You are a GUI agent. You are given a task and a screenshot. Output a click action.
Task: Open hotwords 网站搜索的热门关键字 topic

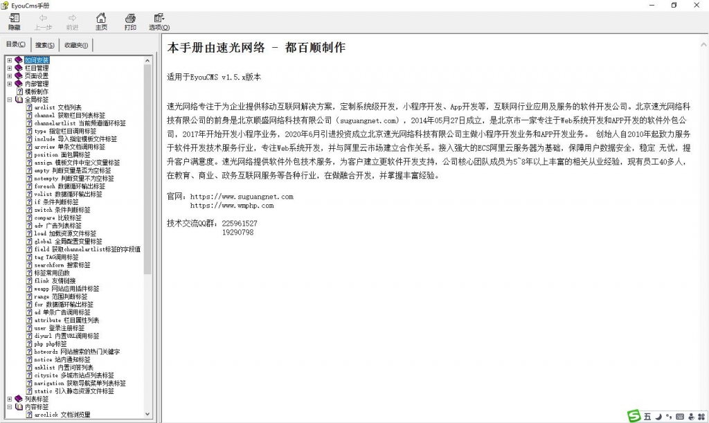tap(78, 352)
